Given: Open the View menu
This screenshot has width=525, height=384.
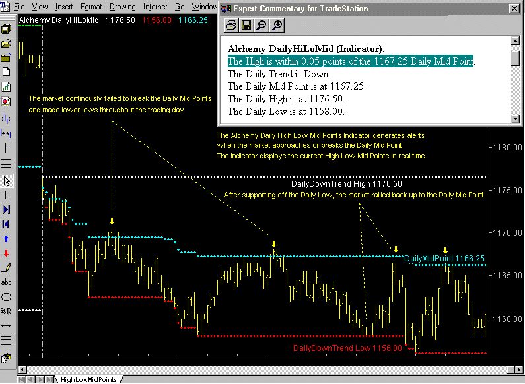Looking at the screenshot, I should coord(40,7).
